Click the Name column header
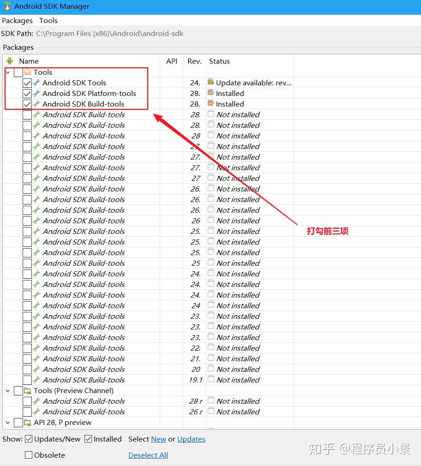 29,61
